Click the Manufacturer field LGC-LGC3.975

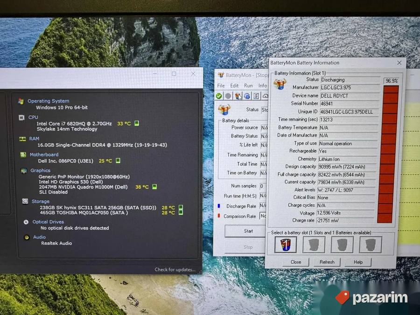[350, 88]
